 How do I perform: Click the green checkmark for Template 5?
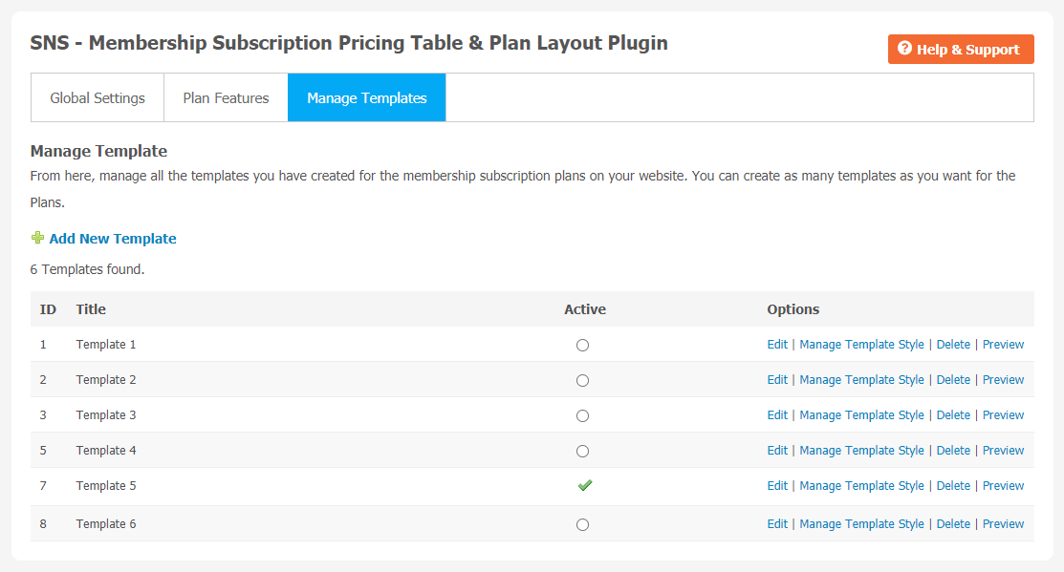(x=585, y=485)
